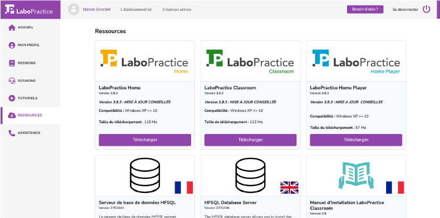This screenshot has width=440, height=218.
Task: Click the database icon on HFSQL Database Server card
Action: [x=250, y=175]
